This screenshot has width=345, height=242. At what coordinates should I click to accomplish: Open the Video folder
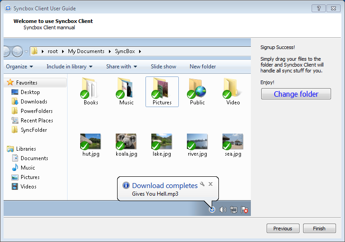(232, 91)
